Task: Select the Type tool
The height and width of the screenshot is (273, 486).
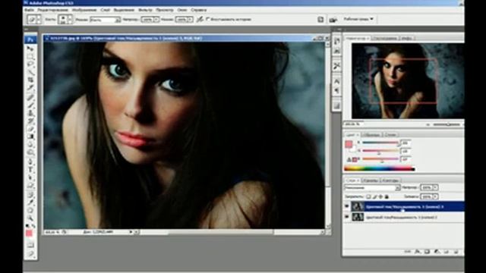Action: coord(30,170)
